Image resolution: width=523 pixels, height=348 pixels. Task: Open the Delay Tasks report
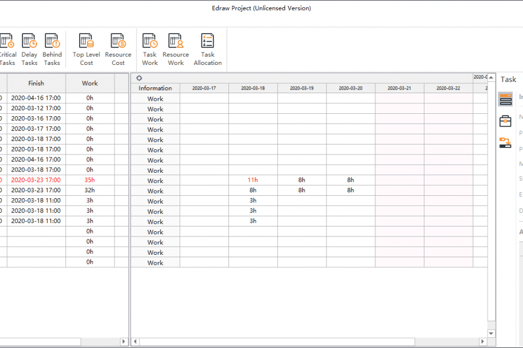[x=30, y=50]
